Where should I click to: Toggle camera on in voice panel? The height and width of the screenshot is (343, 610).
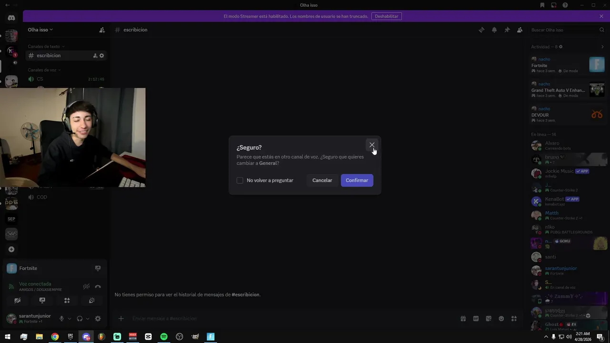tap(17, 301)
